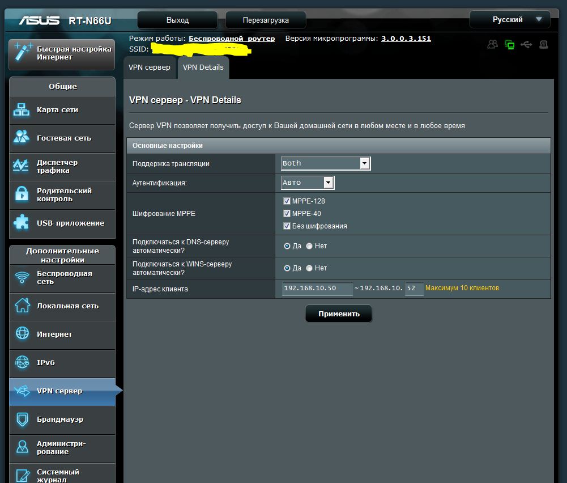Click the USB status icon in header

pos(526,45)
